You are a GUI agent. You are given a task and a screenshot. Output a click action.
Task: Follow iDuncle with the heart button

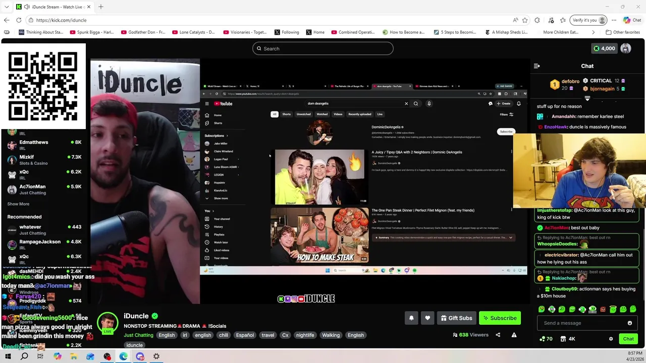tap(427, 318)
